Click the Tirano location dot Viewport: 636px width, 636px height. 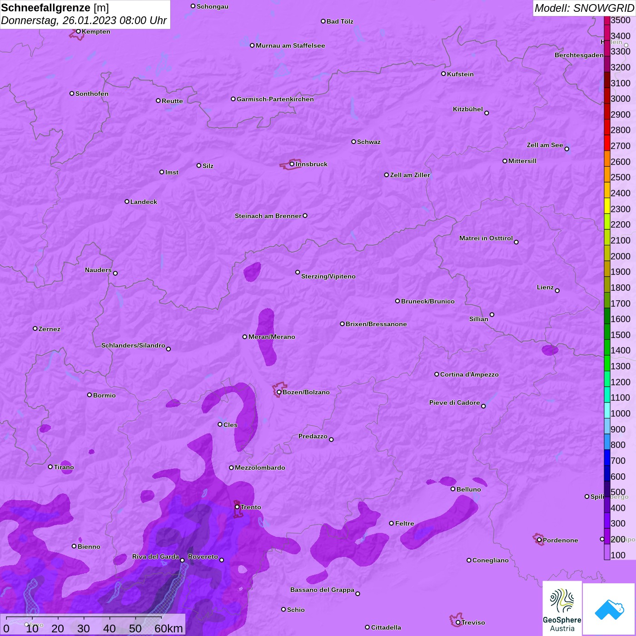[50, 467]
